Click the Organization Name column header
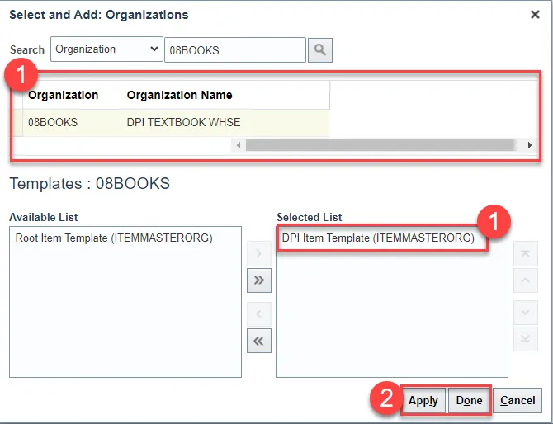 coord(179,95)
